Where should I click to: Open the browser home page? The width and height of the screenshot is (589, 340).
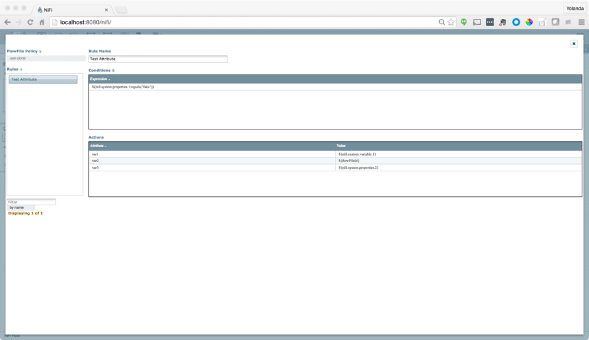point(42,22)
